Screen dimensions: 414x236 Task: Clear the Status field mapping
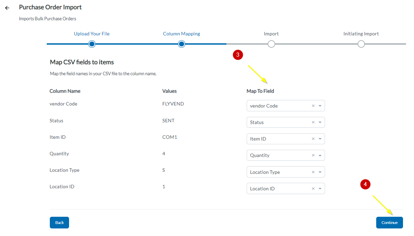pos(313,122)
